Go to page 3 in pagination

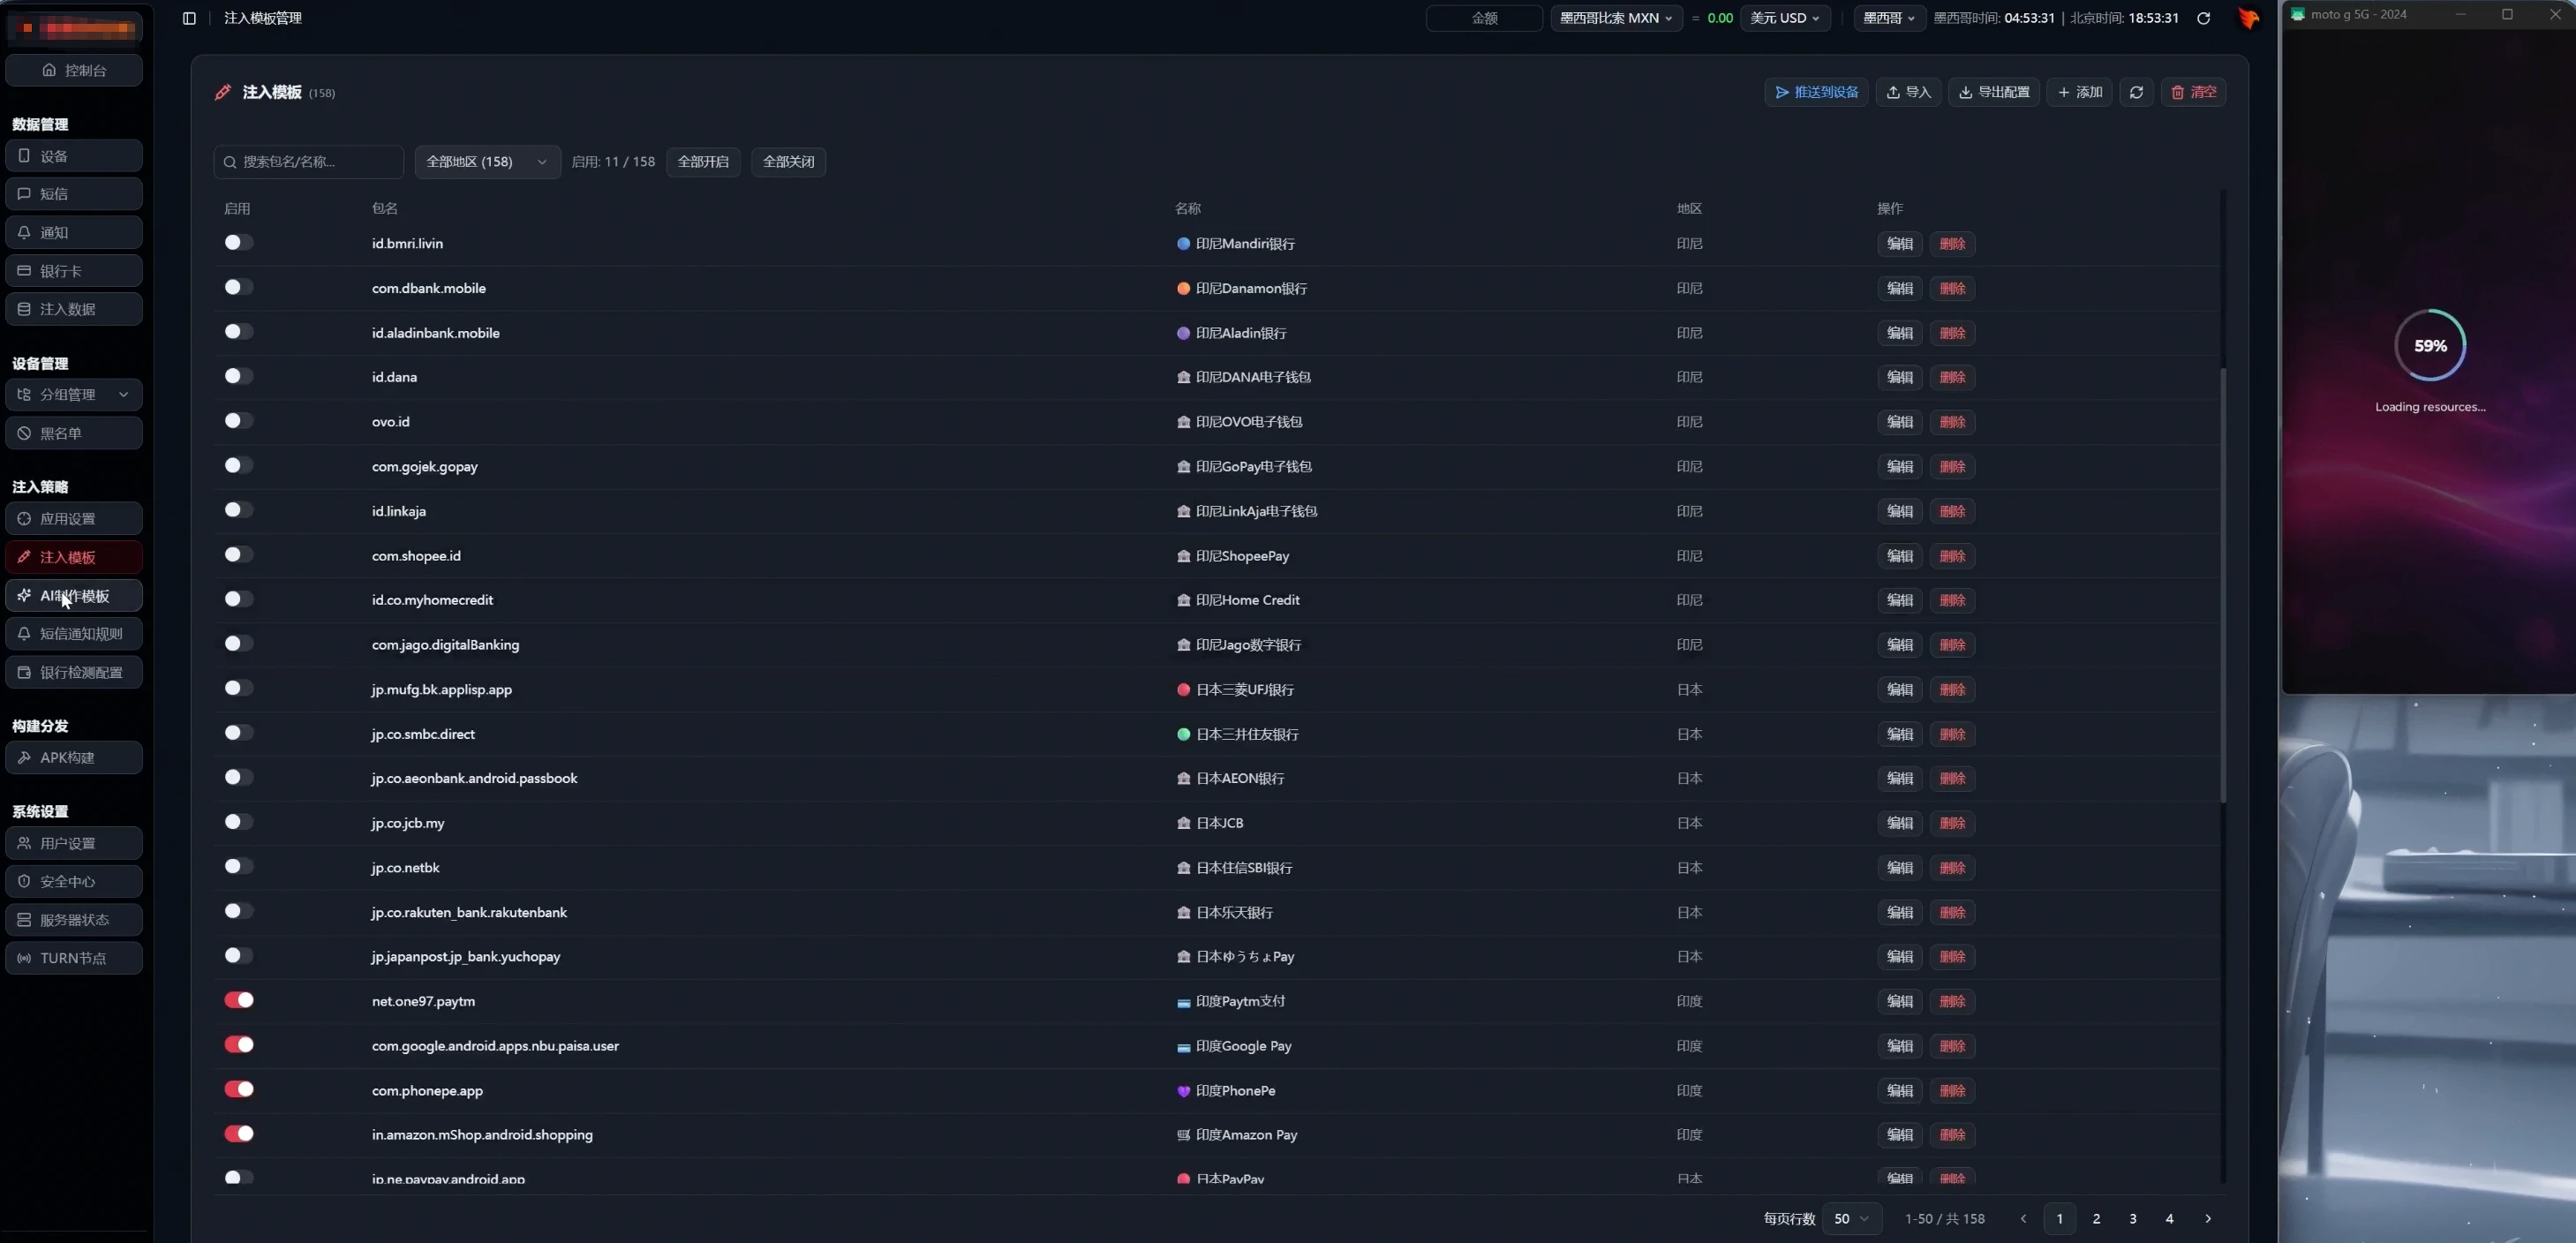2133,1219
